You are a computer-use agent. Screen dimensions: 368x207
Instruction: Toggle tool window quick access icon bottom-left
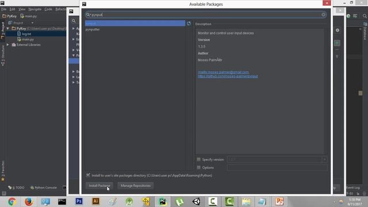point(4,193)
